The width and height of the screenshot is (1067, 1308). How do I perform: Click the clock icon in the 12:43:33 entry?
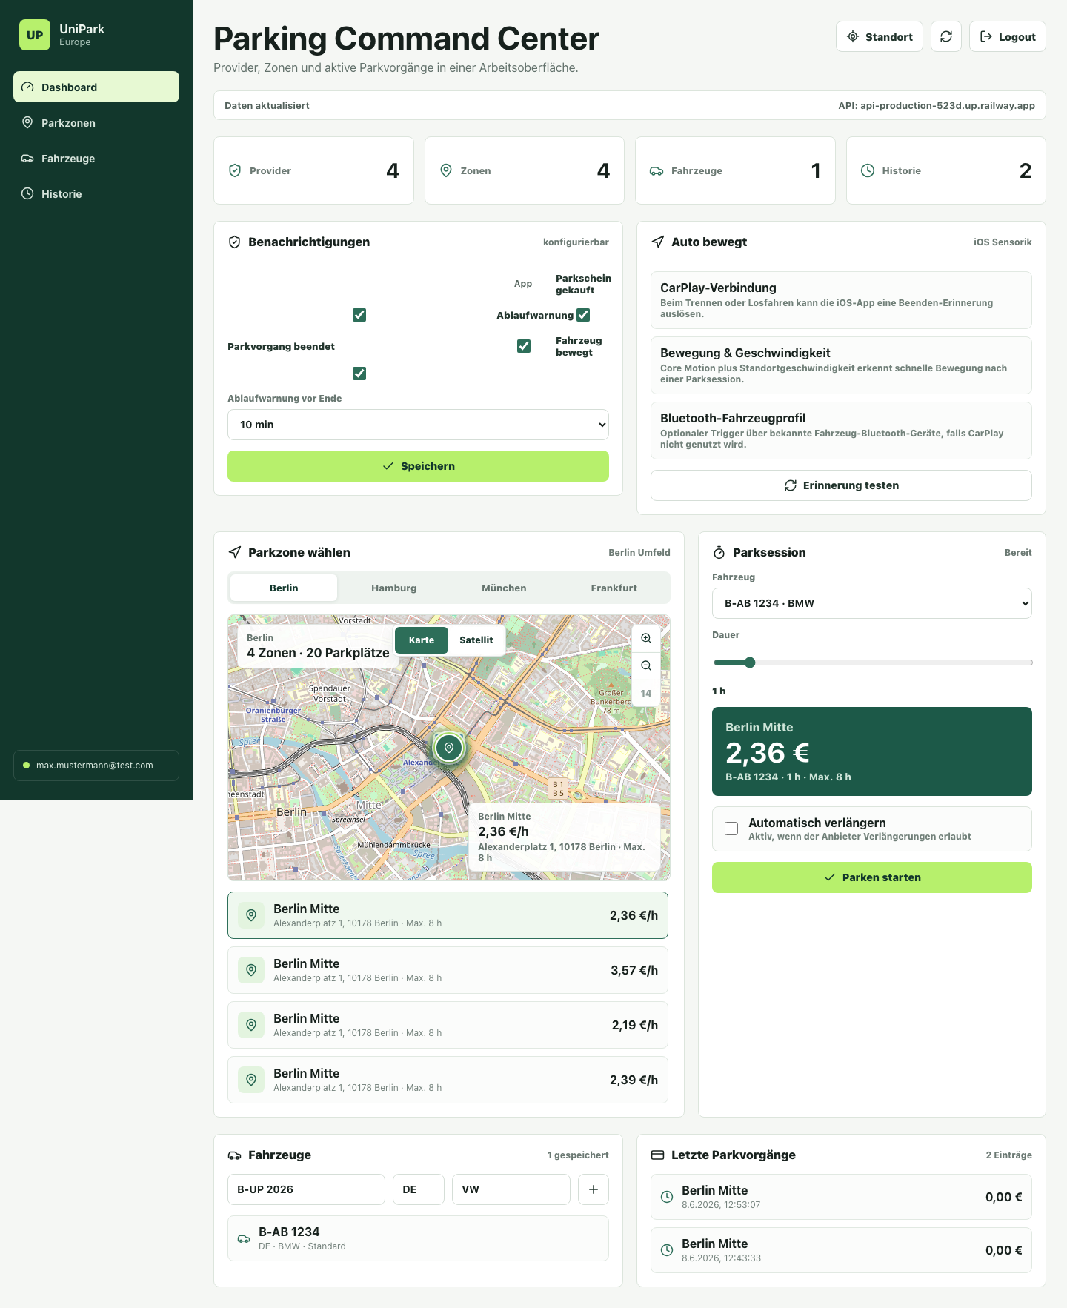point(667,1250)
